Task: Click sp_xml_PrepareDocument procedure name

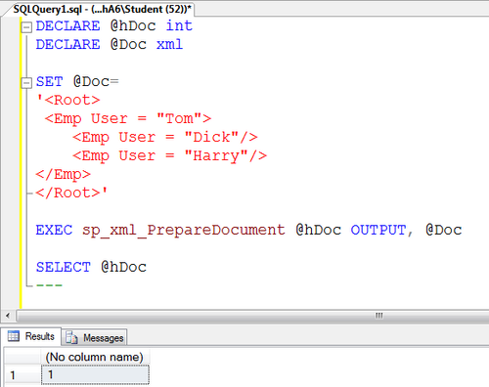Action: 184,230
